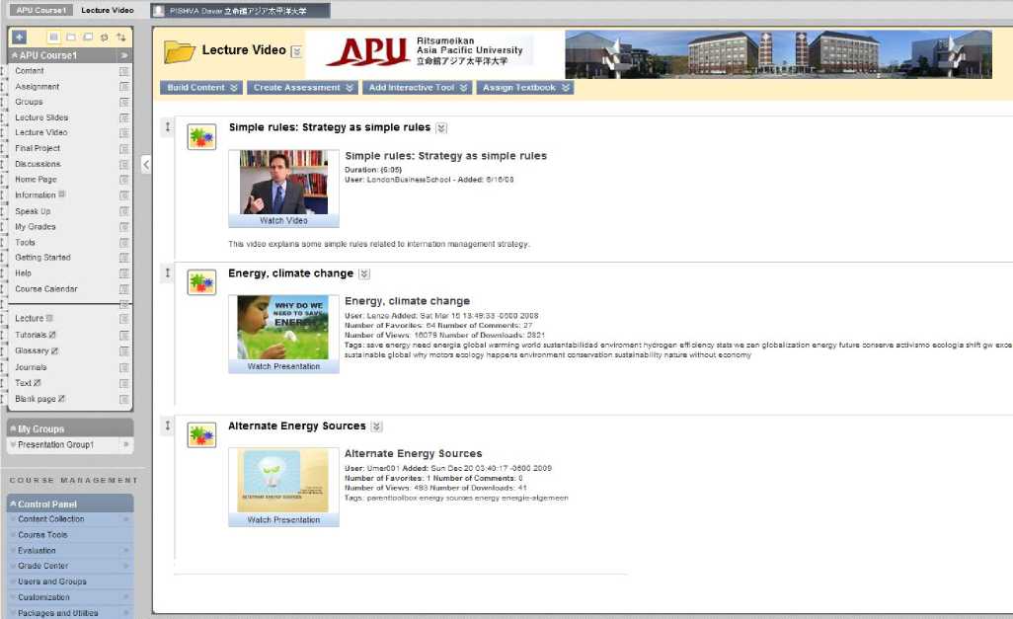Open options for Course Calendar menu item
Screen dimensions: 1013x619
click(124, 289)
